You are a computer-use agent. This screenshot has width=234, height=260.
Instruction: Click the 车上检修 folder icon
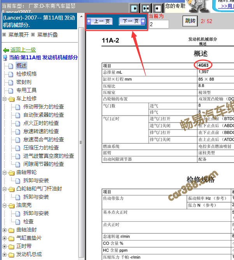[x=12, y=99]
